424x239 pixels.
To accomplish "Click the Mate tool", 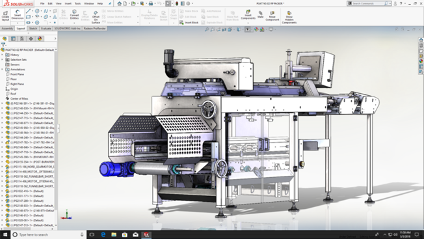I will click(260, 14).
